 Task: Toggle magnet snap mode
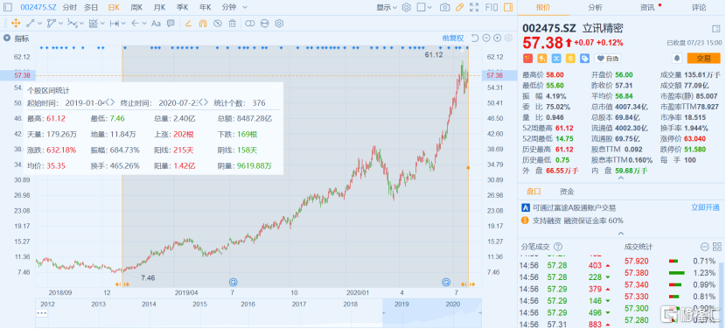[203, 23]
